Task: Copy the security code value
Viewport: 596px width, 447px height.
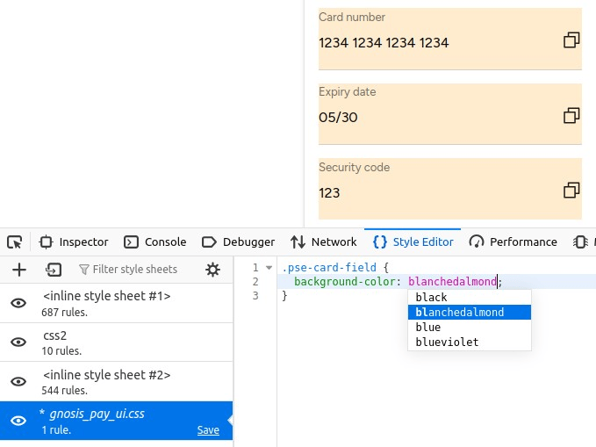Action: pyautogui.click(x=571, y=191)
